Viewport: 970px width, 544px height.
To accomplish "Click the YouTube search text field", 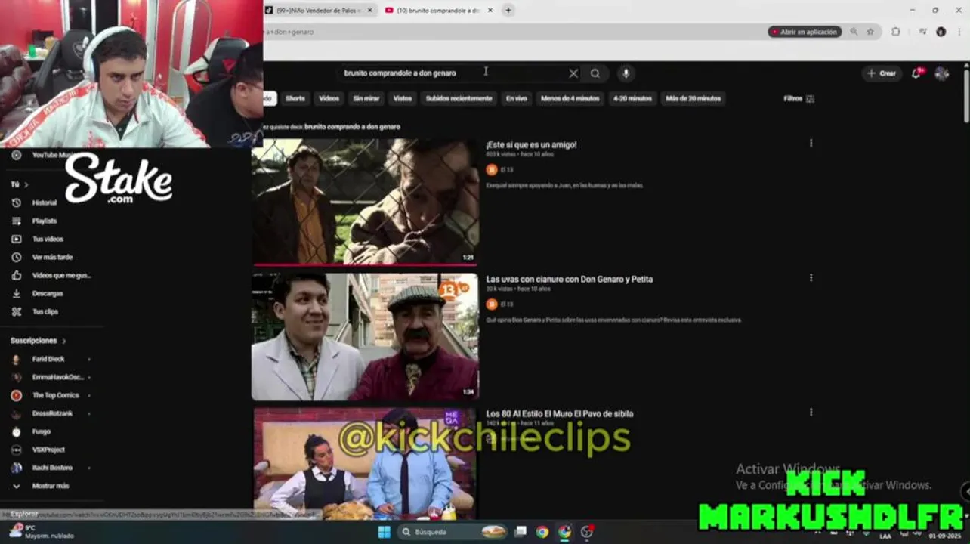I will (453, 73).
